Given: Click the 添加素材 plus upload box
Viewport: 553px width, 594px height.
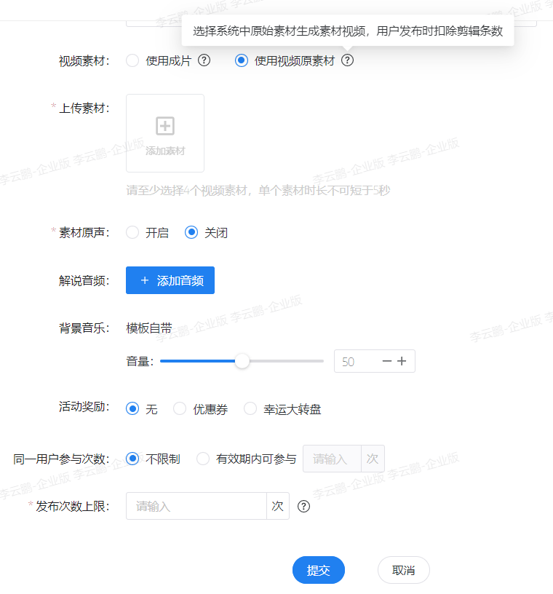Looking at the screenshot, I should click(x=165, y=133).
